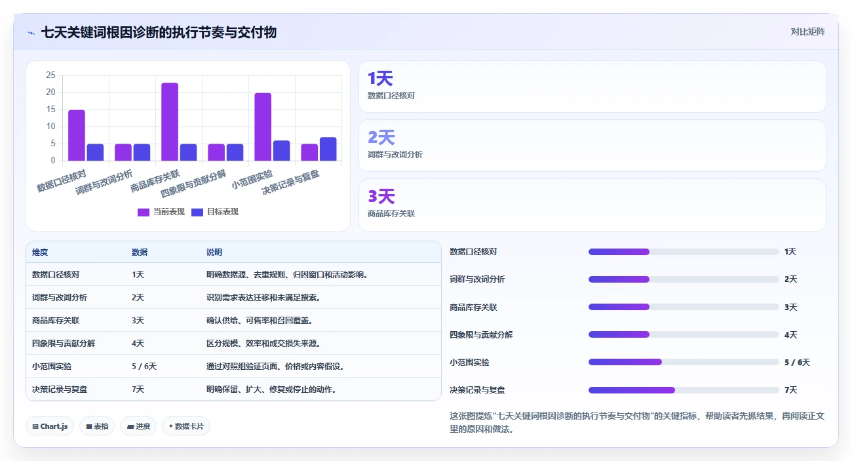Click the 进度 tag chip

[x=138, y=426]
